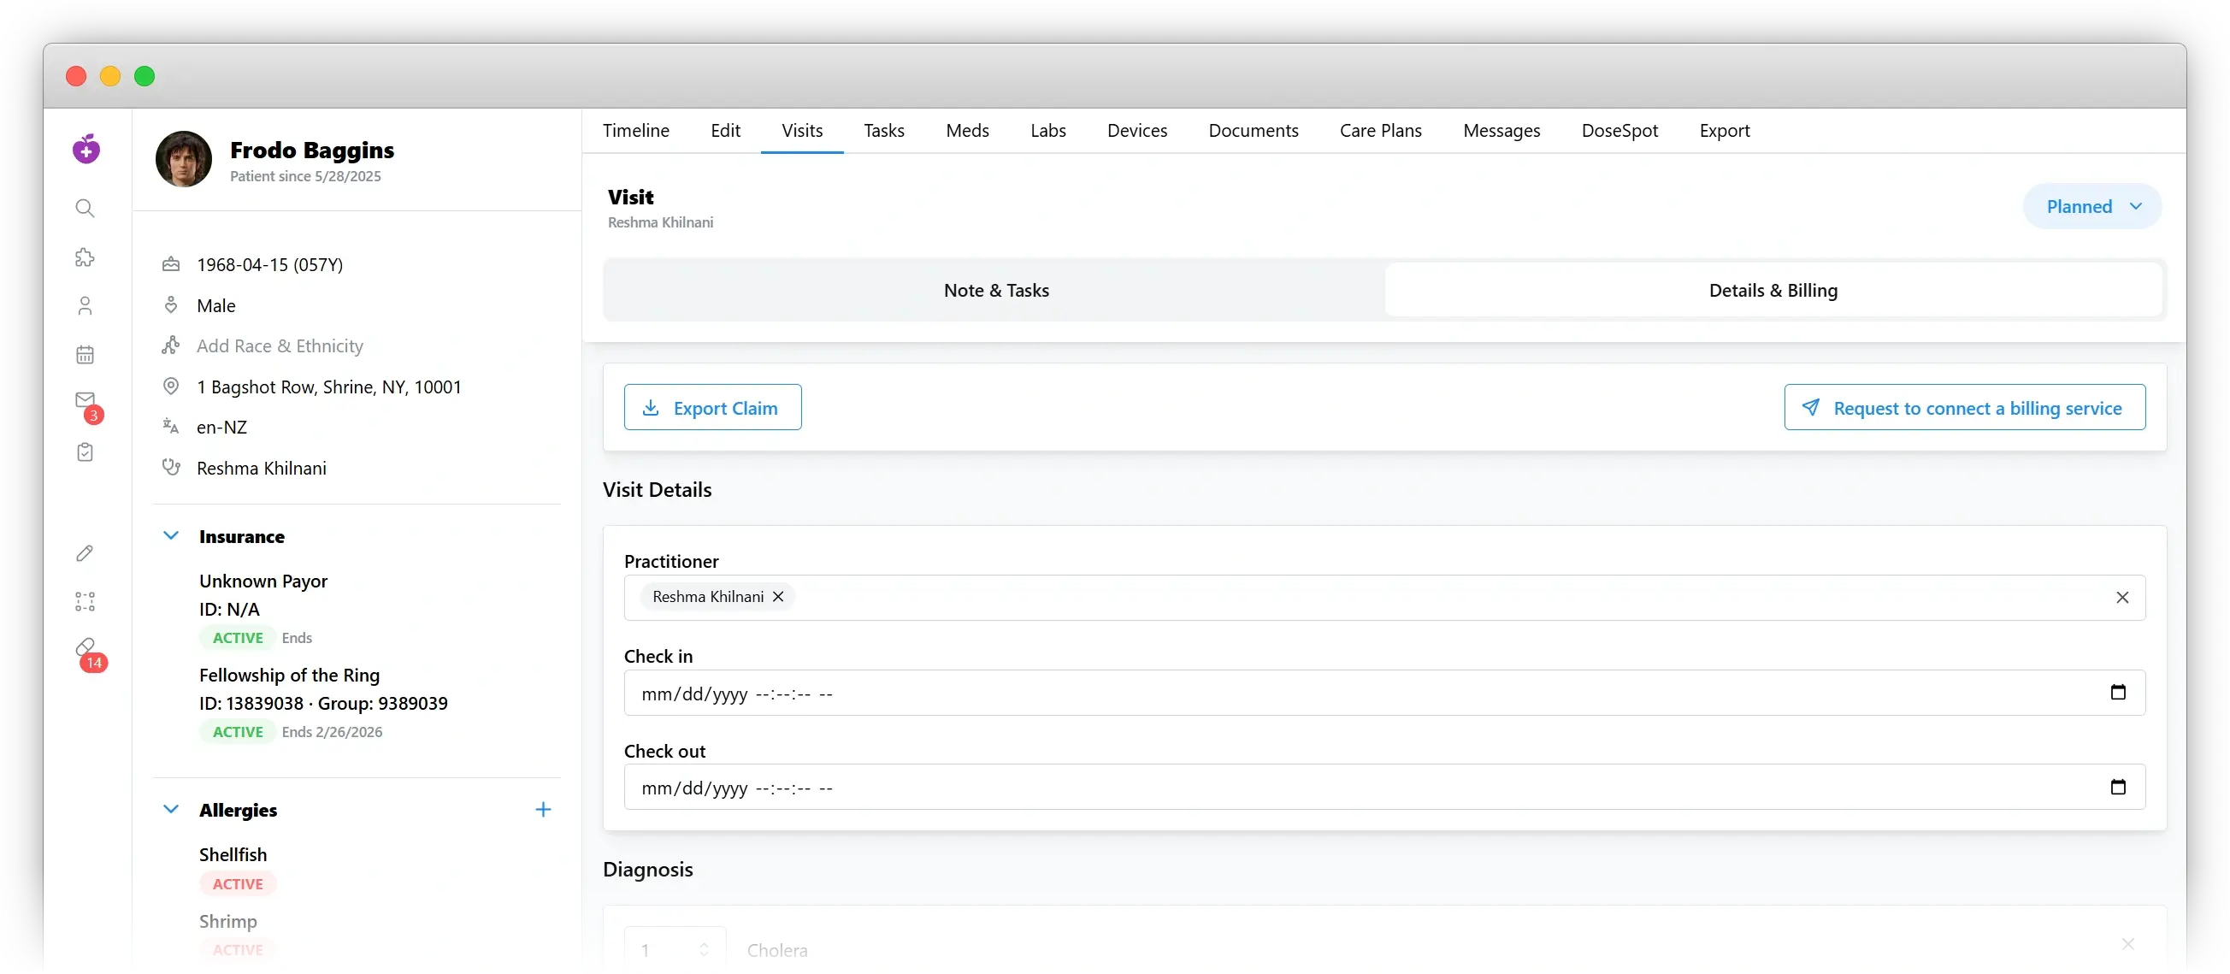Collapse the Allergies section
Viewport: 2230px width, 974px height.
pos(169,810)
